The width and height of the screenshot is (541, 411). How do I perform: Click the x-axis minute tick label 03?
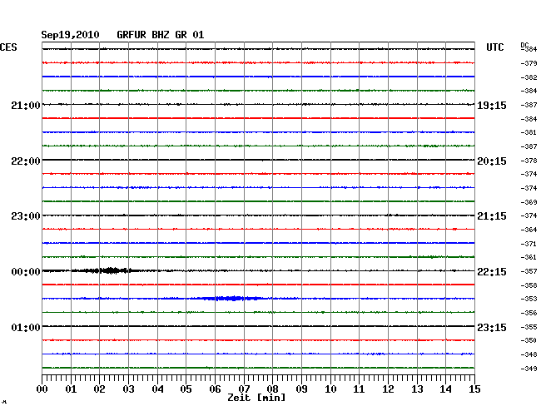coord(128,389)
